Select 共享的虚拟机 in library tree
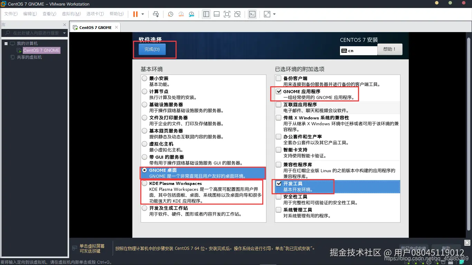 (29, 57)
